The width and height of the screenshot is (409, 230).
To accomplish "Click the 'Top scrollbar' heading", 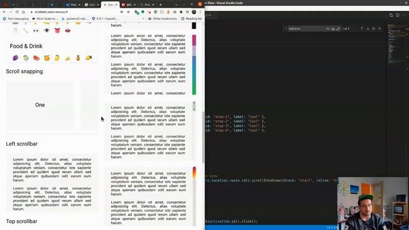I will click(22, 222).
